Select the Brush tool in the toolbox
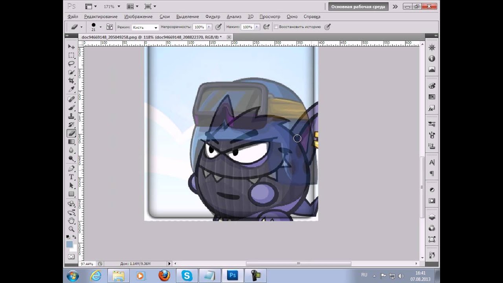 coord(71,107)
